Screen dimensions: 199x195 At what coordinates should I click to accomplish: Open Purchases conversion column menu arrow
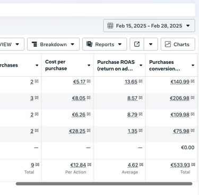click(x=193, y=65)
